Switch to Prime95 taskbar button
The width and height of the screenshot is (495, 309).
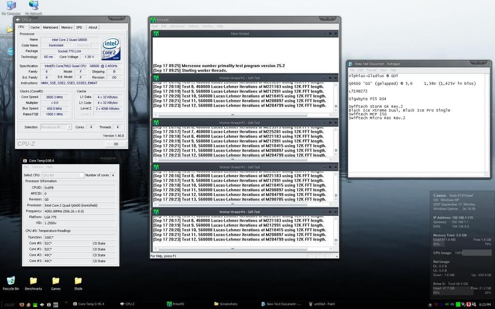175,304
